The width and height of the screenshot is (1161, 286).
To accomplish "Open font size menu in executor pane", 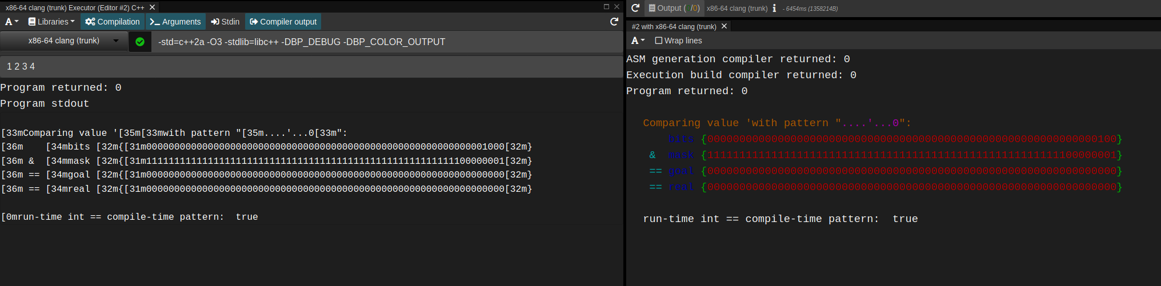I will 11,22.
